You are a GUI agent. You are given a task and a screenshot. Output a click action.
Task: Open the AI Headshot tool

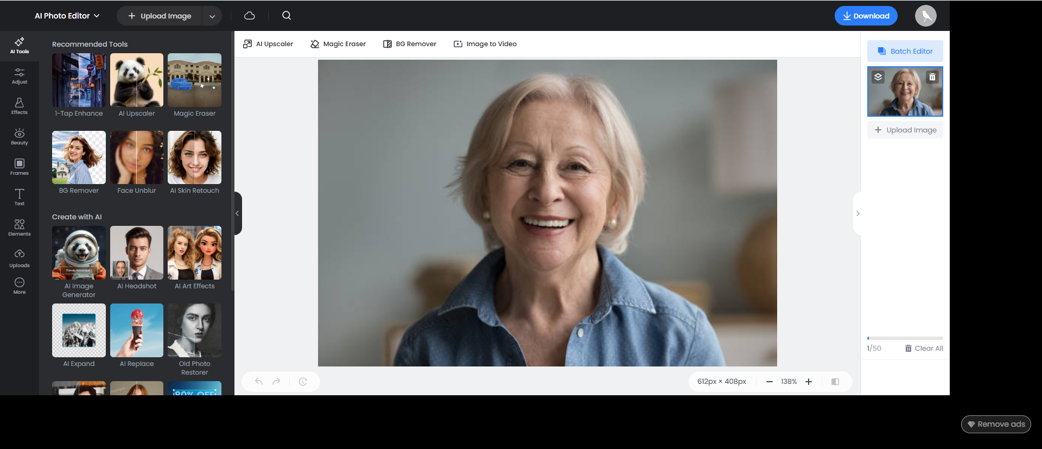point(137,258)
